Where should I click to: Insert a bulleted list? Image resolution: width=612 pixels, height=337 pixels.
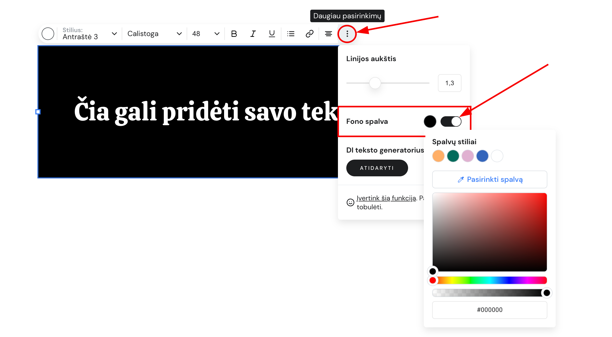coord(291,34)
